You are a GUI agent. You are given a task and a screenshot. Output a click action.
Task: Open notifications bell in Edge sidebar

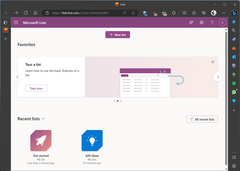pyautogui.click(x=234, y=22)
